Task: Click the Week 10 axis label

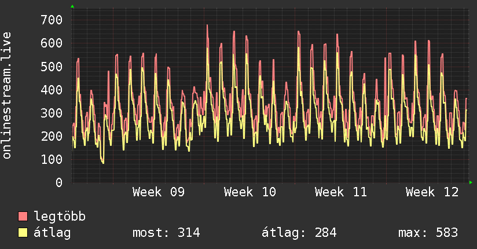Action: pyautogui.click(x=249, y=192)
